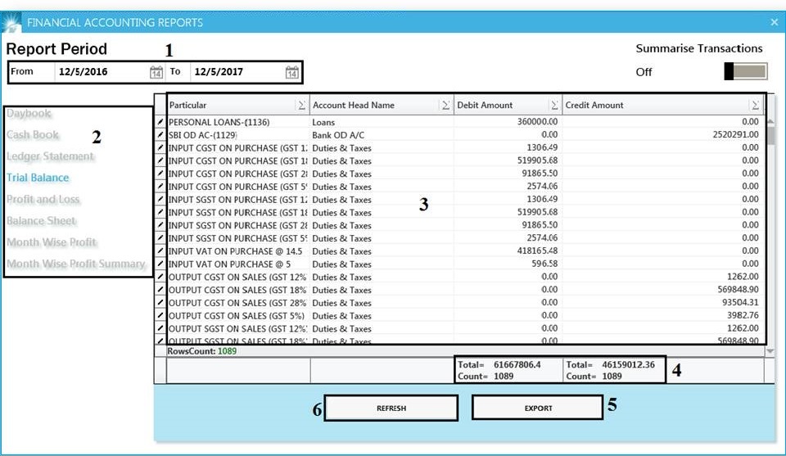Select the Trial Balance report

click(x=38, y=178)
